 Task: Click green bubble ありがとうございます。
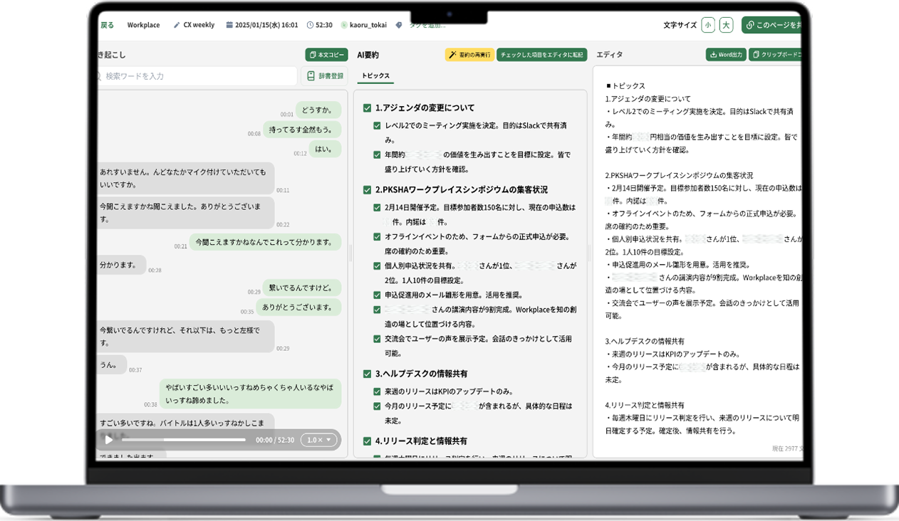pyautogui.click(x=298, y=307)
